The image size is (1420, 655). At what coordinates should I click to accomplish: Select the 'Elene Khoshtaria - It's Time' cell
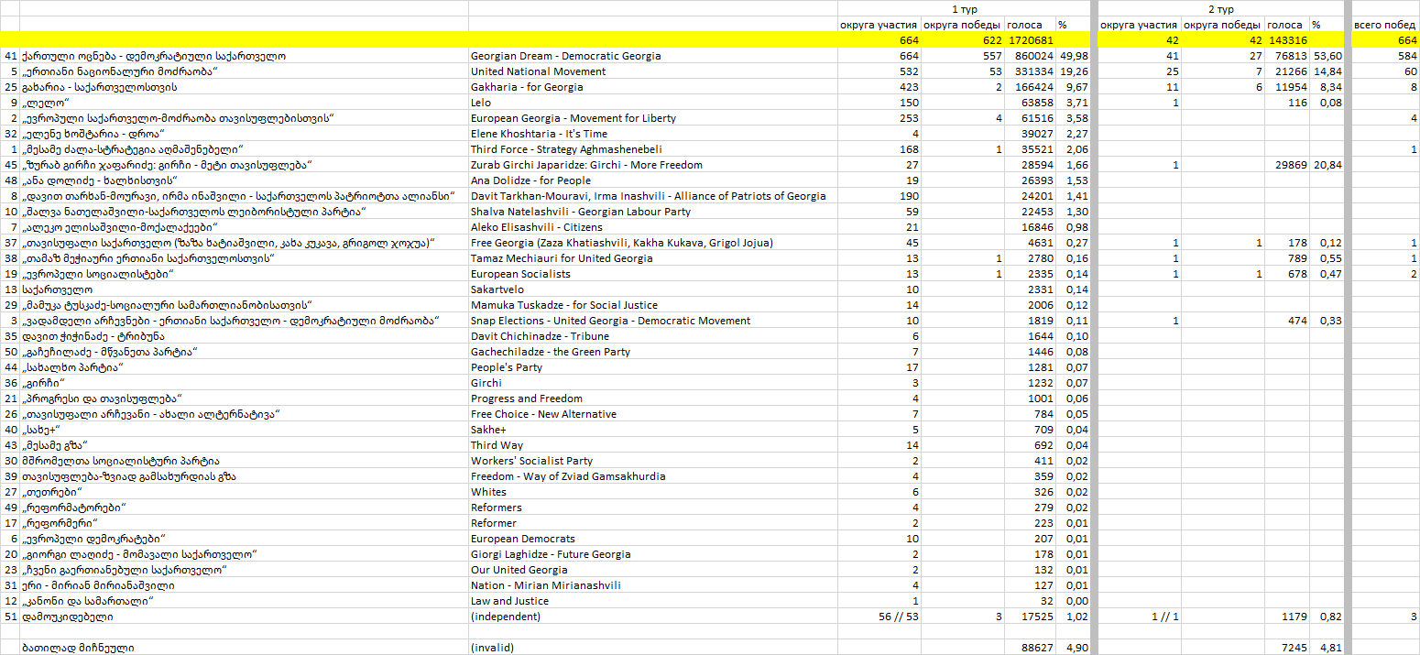point(653,134)
